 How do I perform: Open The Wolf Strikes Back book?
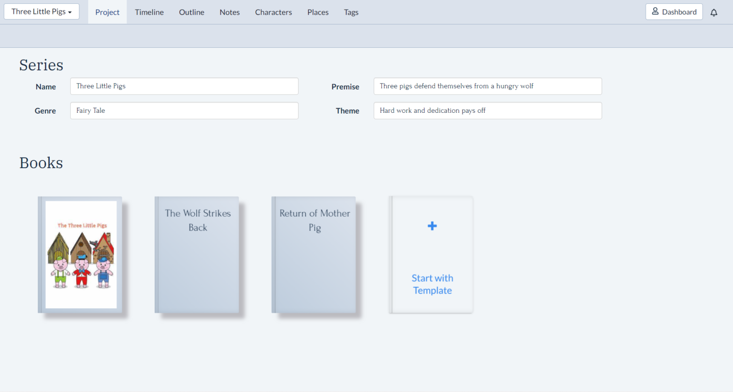(x=198, y=254)
